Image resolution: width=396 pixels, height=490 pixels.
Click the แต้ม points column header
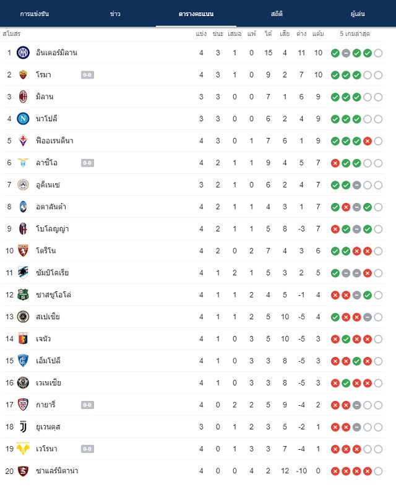pyautogui.click(x=318, y=33)
